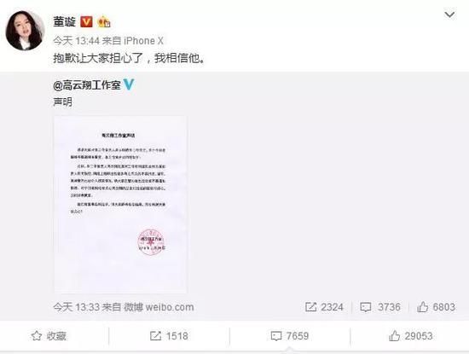Click the red seal on the document
The width and height of the screenshot is (469, 354).
(x=151, y=241)
